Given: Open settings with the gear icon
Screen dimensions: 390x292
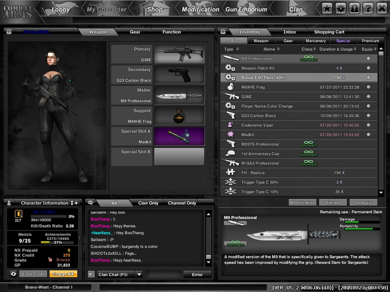Looking at the screenshot, I should pos(340,8).
